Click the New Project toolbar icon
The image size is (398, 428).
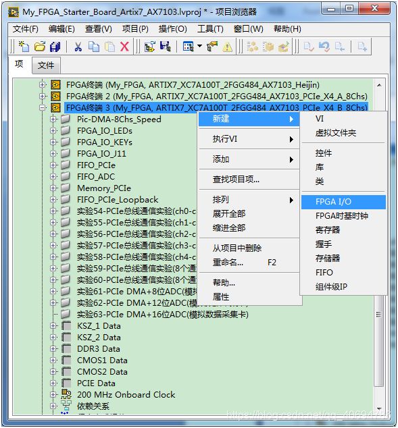pyautogui.click(x=24, y=47)
